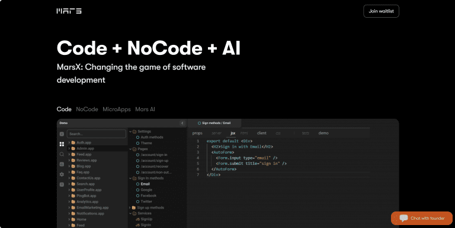The image size is (455, 228).
Task: Select the client editor tab
Action: [262, 133]
